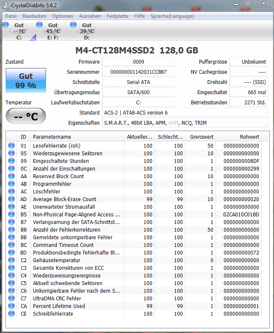Open the Optionen menu
The width and height of the screenshot is (274, 333).
click(63, 16)
